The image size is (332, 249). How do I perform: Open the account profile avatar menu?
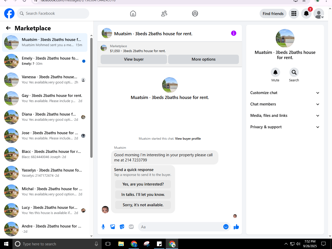coord(319,13)
